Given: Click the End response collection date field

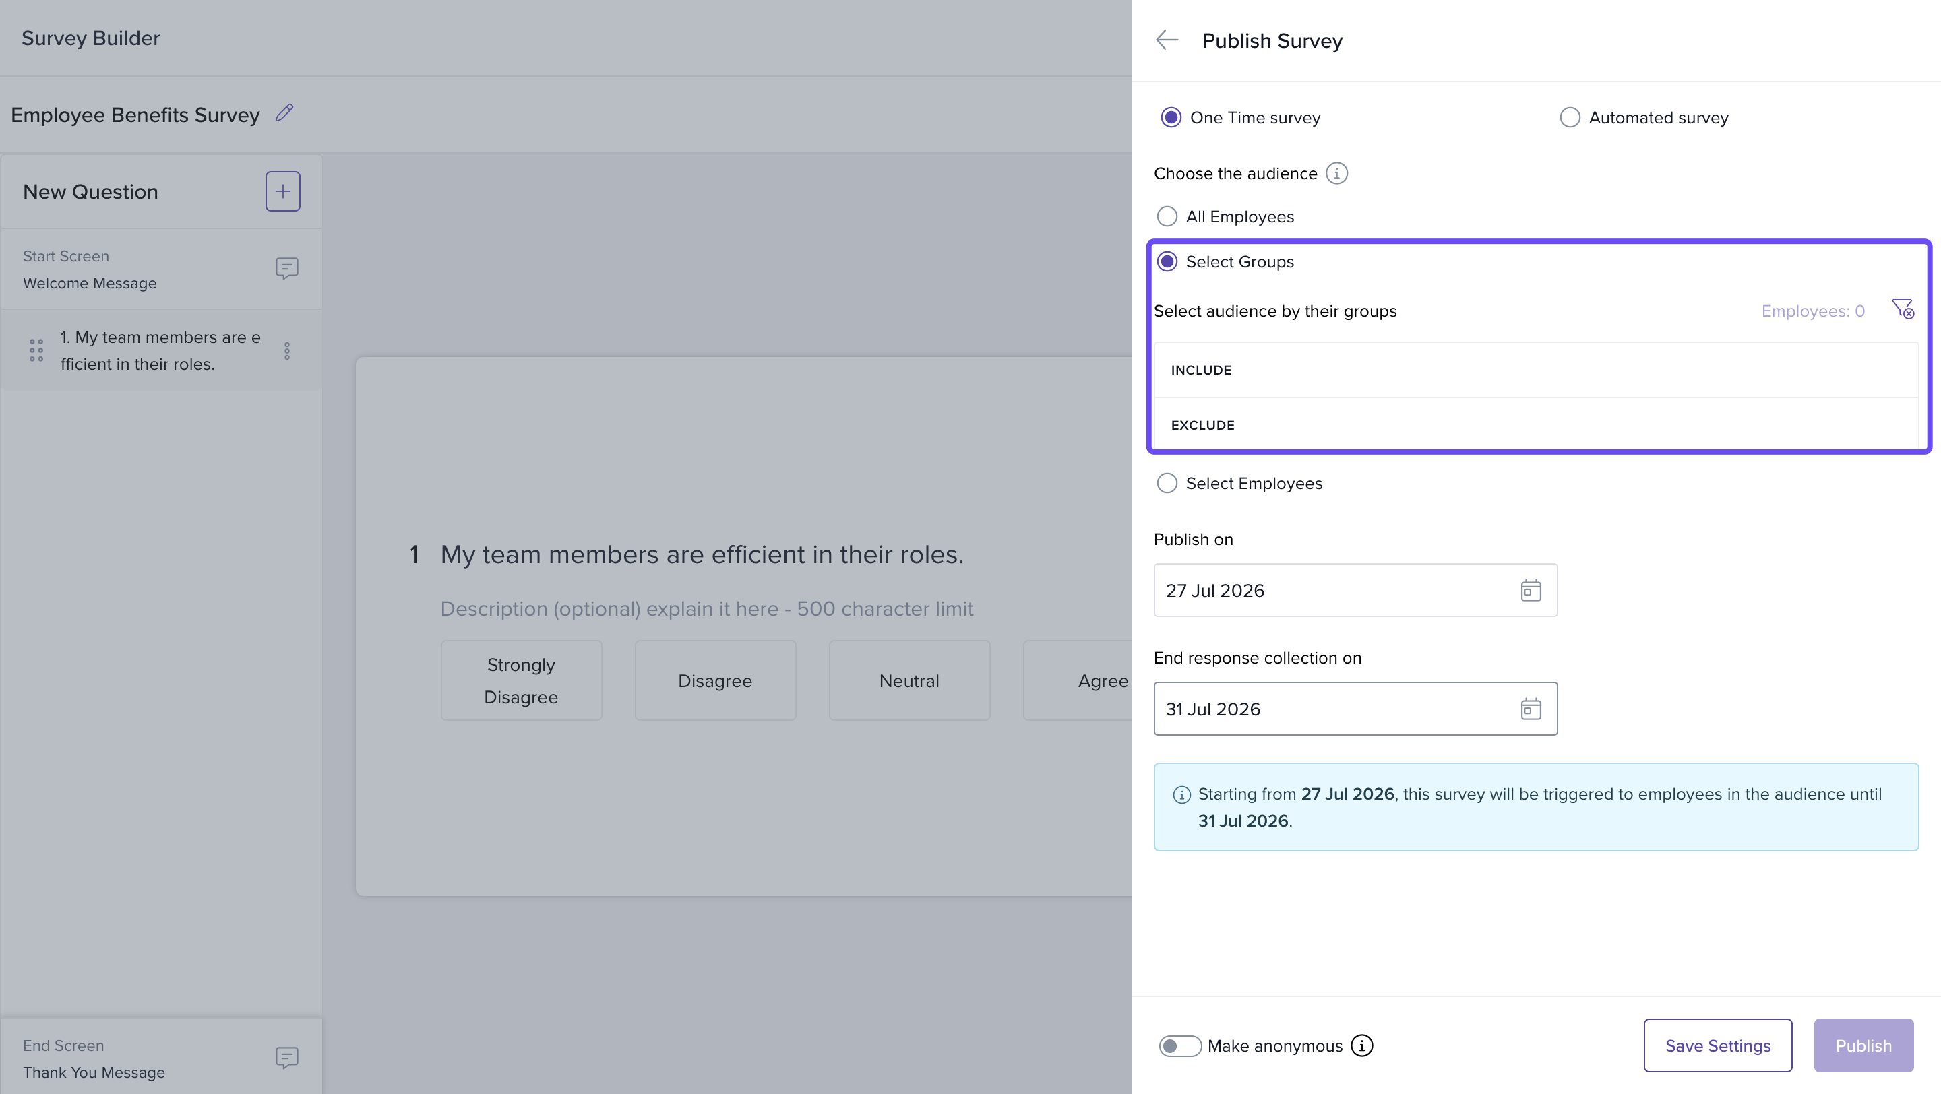Looking at the screenshot, I should [x=1355, y=709].
